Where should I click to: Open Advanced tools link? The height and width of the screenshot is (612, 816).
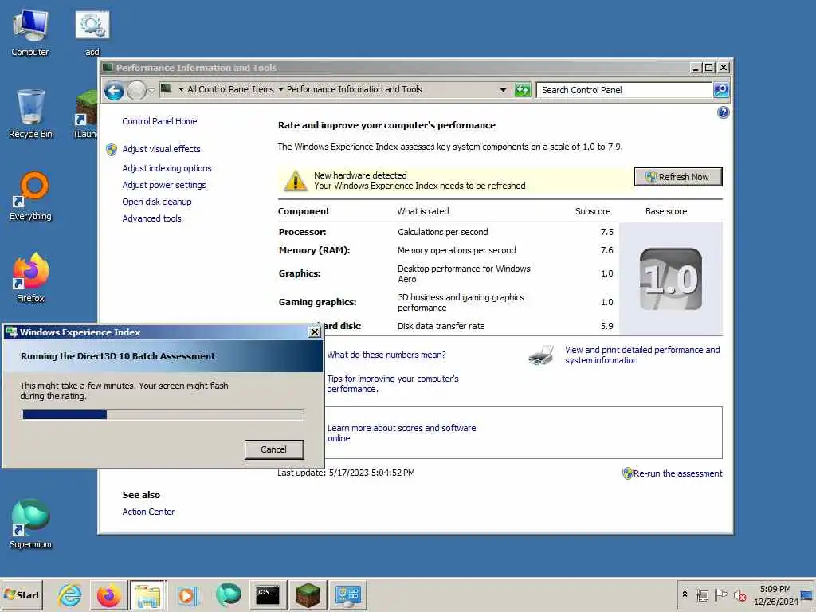[151, 218]
